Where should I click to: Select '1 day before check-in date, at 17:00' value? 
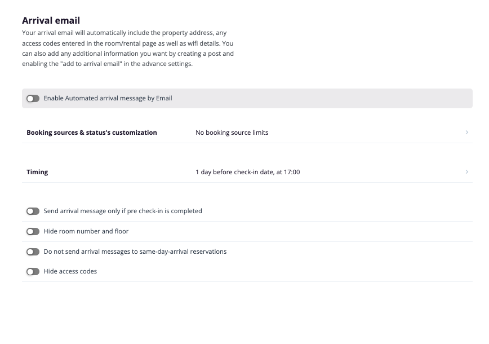[x=248, y=172]
